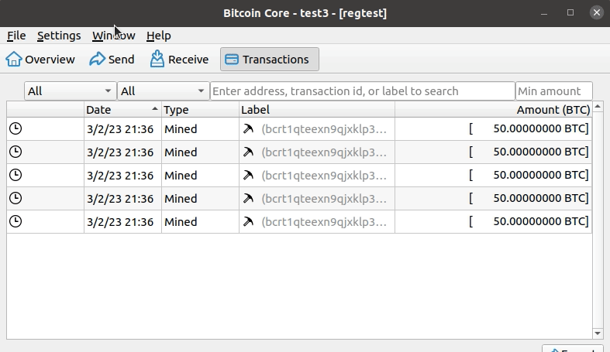Click the fourth row's clock status icon
This screenshot has height=352, width=610.
(x=16, y=198)
